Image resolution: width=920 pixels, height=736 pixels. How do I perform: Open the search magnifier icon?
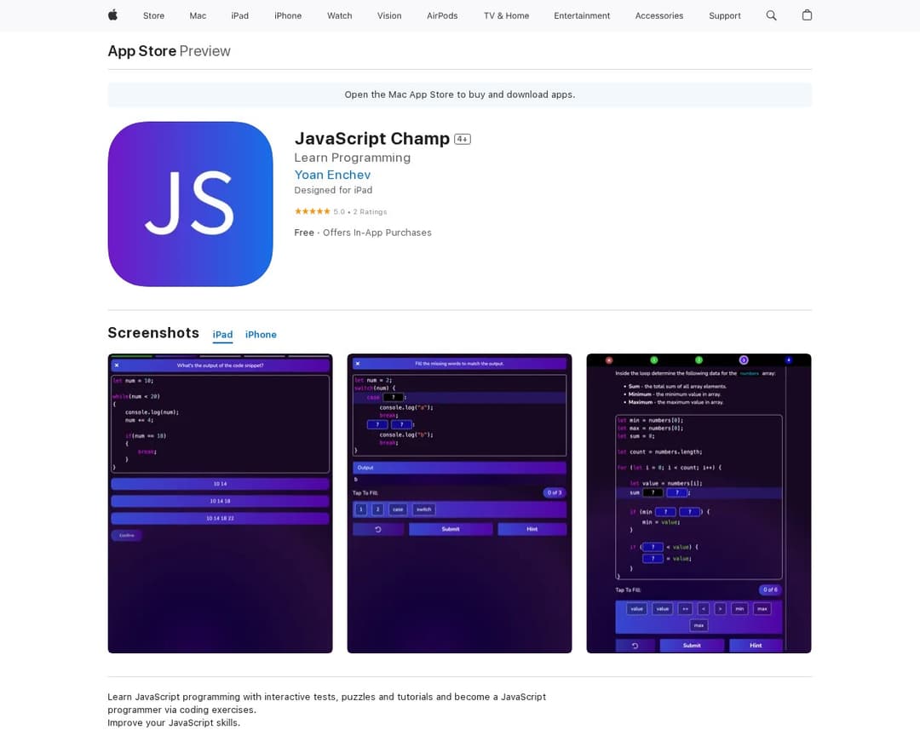(x=771, y=15)
